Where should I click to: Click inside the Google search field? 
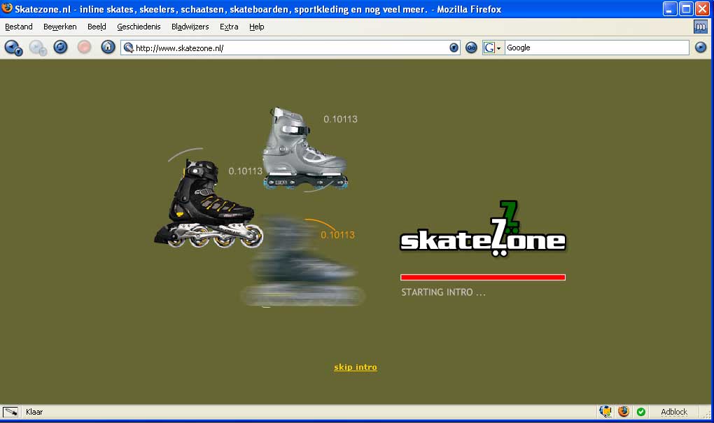click(x=595, y=48)
